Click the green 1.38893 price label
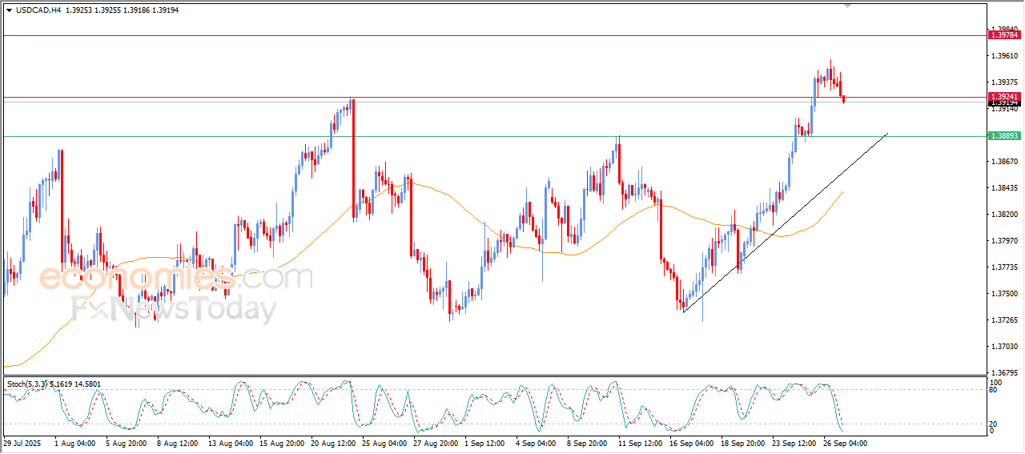Image resolution: width=1025 pixels, height=454 pixels. pos(1004,136)
